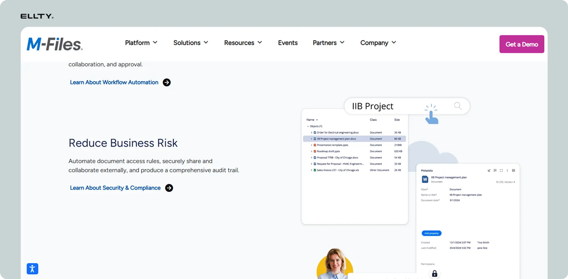This screenshot has width=568, height=279.
Task: Click the file icon of Sales Invoice 237 spreadsheet
Action: click(x=315, y=170)
